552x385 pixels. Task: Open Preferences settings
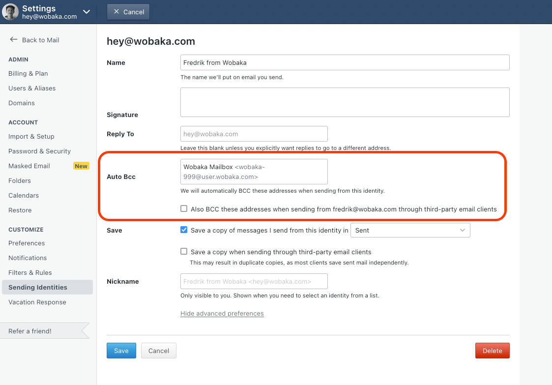[27, 243]
